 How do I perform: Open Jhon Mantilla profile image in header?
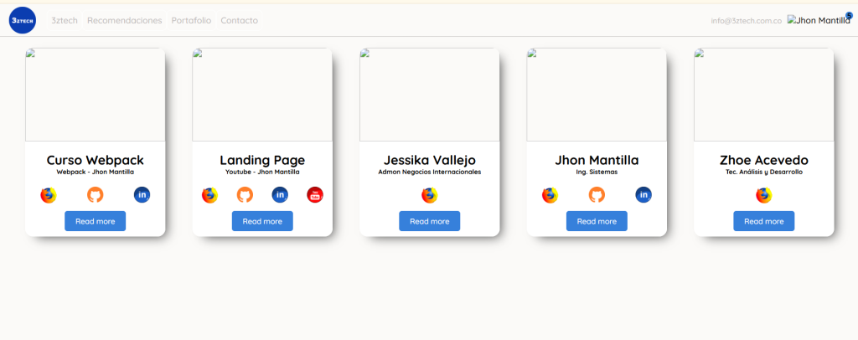[x=819, y=21]
